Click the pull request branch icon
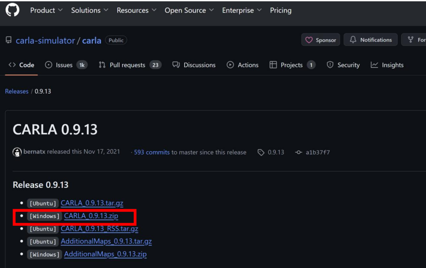The height and width of the screenshot is (268, 426). (102, 64)
